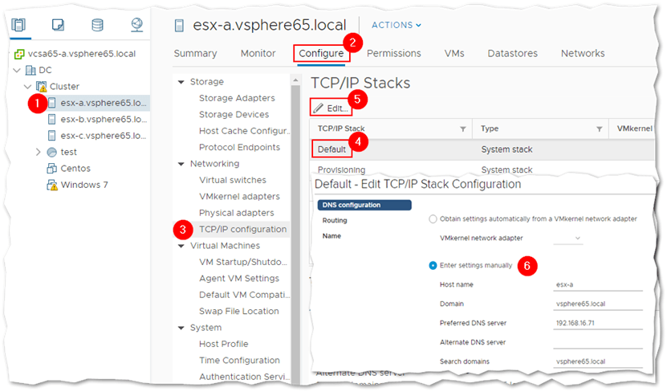The height and width of the screenshot is (392, 667).
Task: Switch to the Summary tab
Action: pyautogui.click(x=195, y=53)
